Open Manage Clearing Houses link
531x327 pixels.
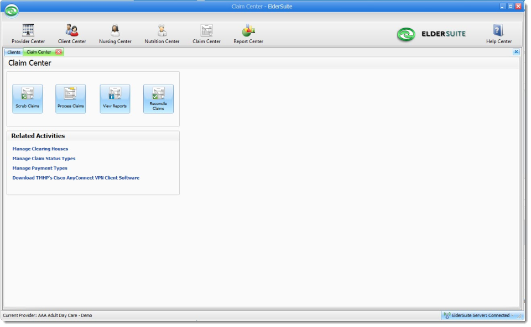tap(40, 149)
